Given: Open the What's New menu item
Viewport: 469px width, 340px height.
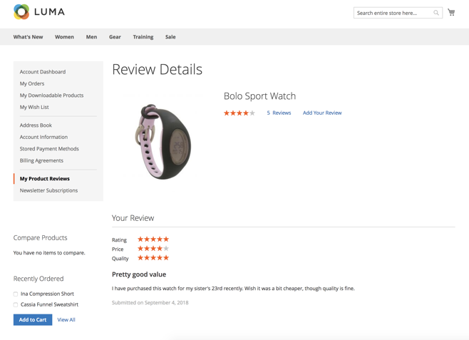Looking at the screenshot, I should [28, 36].
